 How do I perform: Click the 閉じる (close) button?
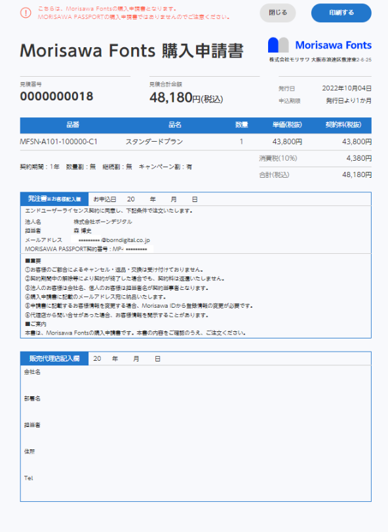click(x=277, y=13)
